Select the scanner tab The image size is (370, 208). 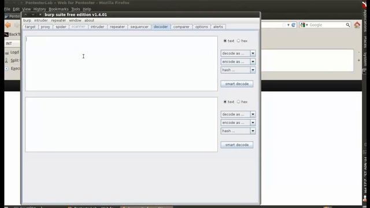tap(79, 27)
